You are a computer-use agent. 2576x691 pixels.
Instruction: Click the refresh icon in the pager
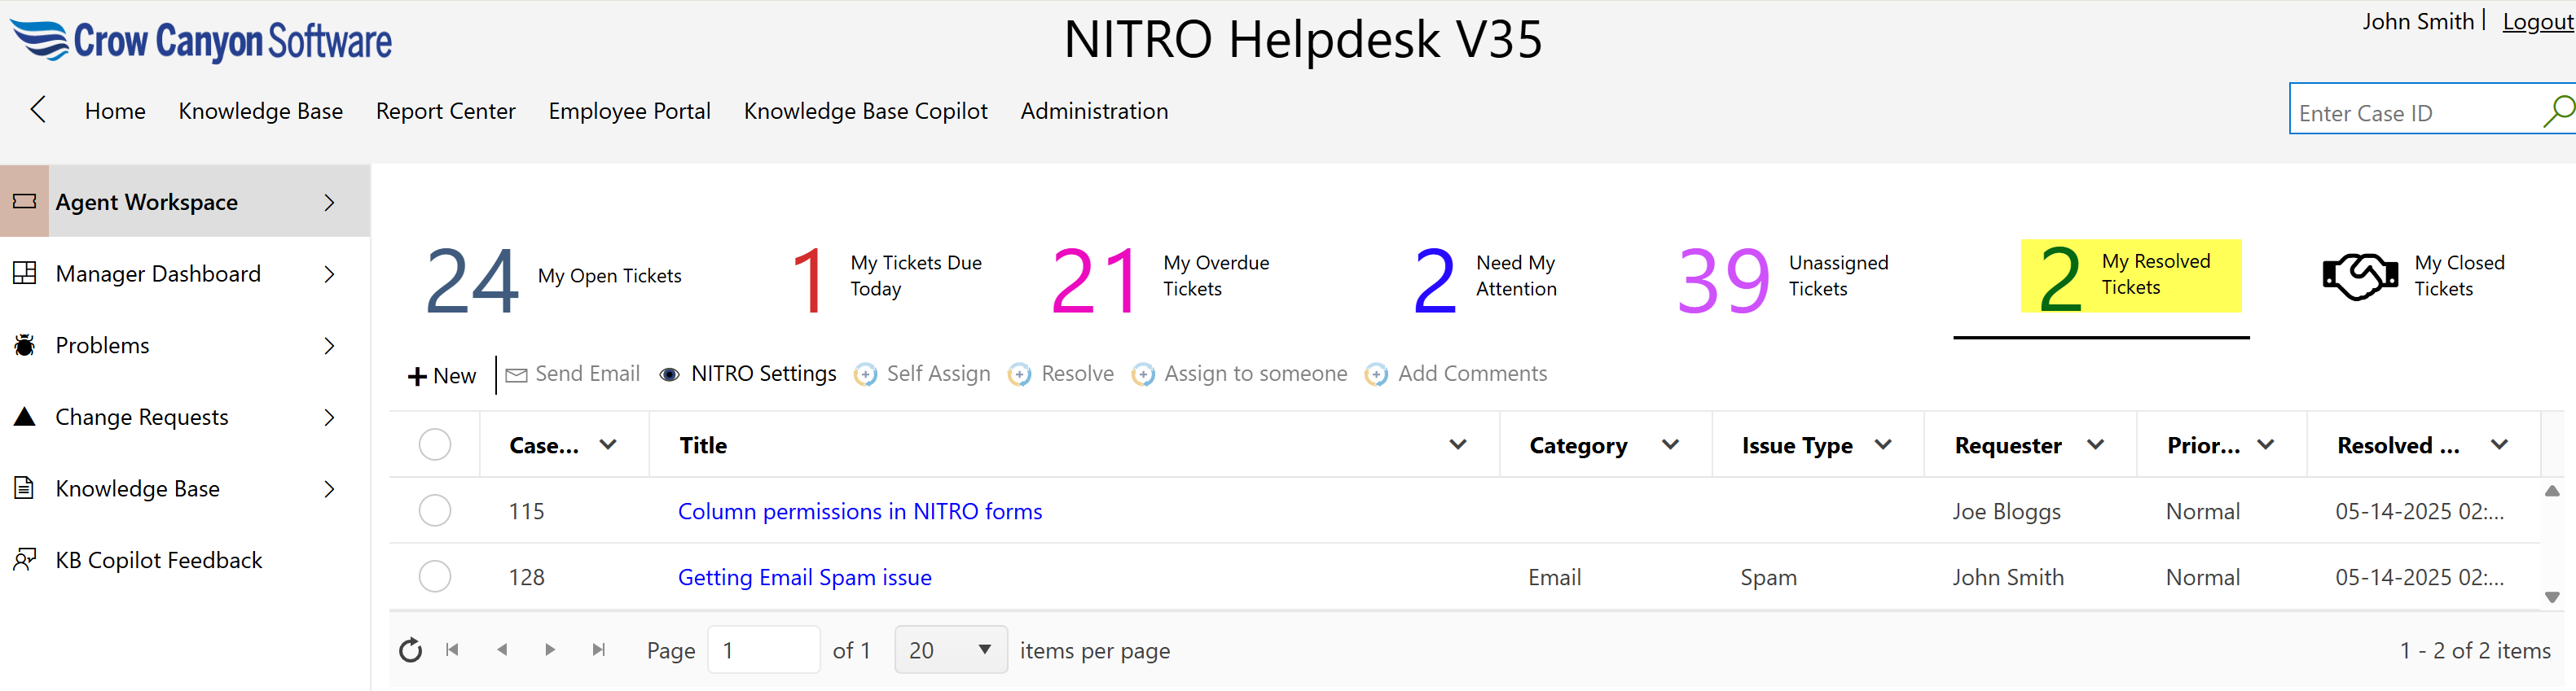410,651
